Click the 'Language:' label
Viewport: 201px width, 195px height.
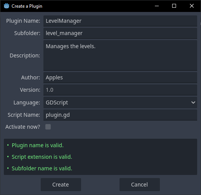(x=27, y=103)
